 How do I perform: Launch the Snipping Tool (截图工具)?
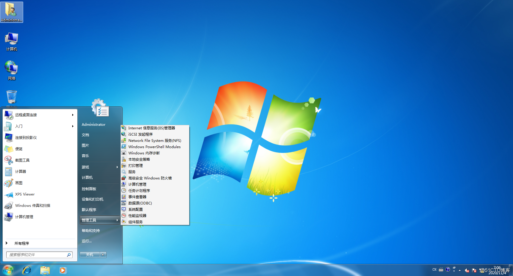coord(40,160)
